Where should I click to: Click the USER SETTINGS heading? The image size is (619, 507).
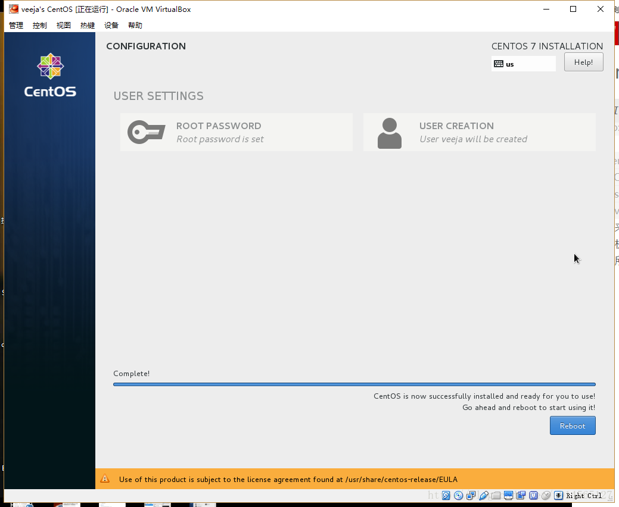click(158, 96)
